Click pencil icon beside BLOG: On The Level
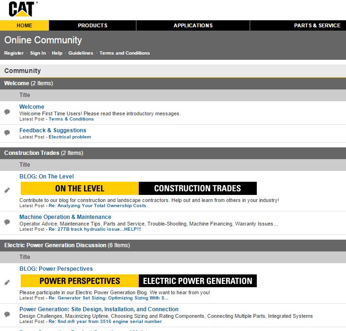 pyautogui.click(x=7, y=190)
